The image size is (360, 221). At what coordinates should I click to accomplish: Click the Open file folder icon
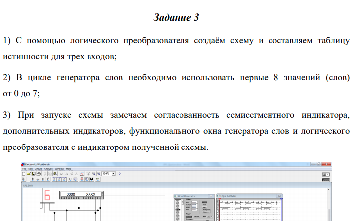coord(28,174)
